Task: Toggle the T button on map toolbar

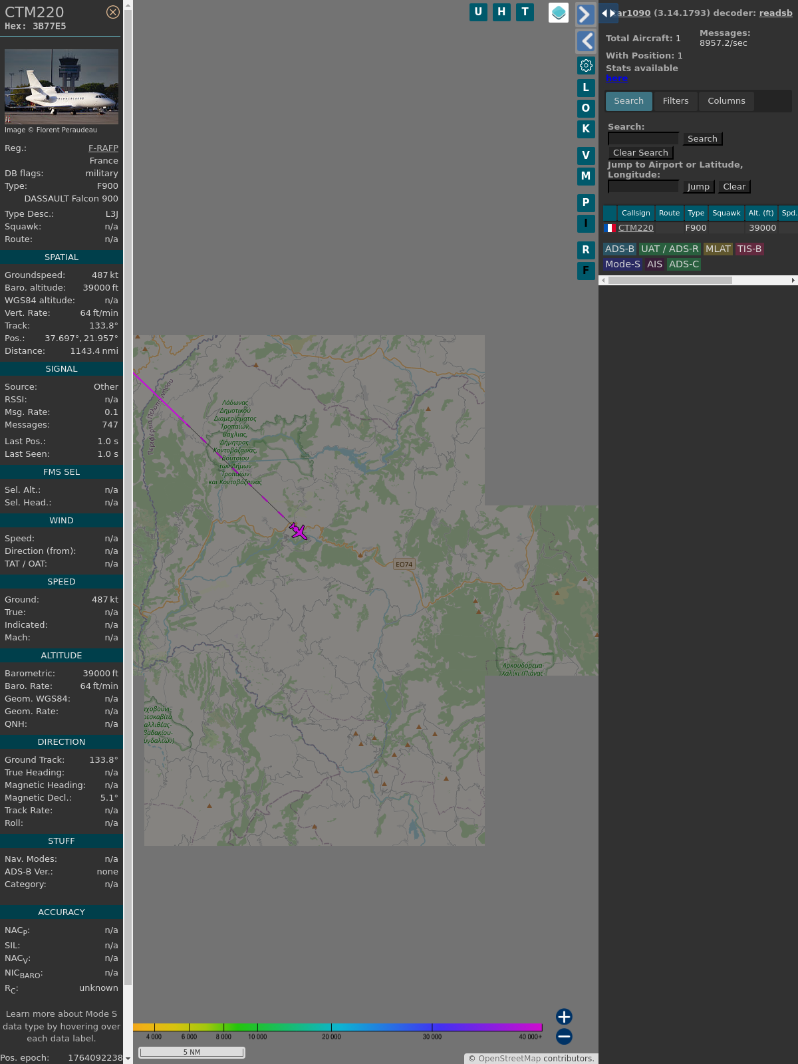Action: [525, 12]
